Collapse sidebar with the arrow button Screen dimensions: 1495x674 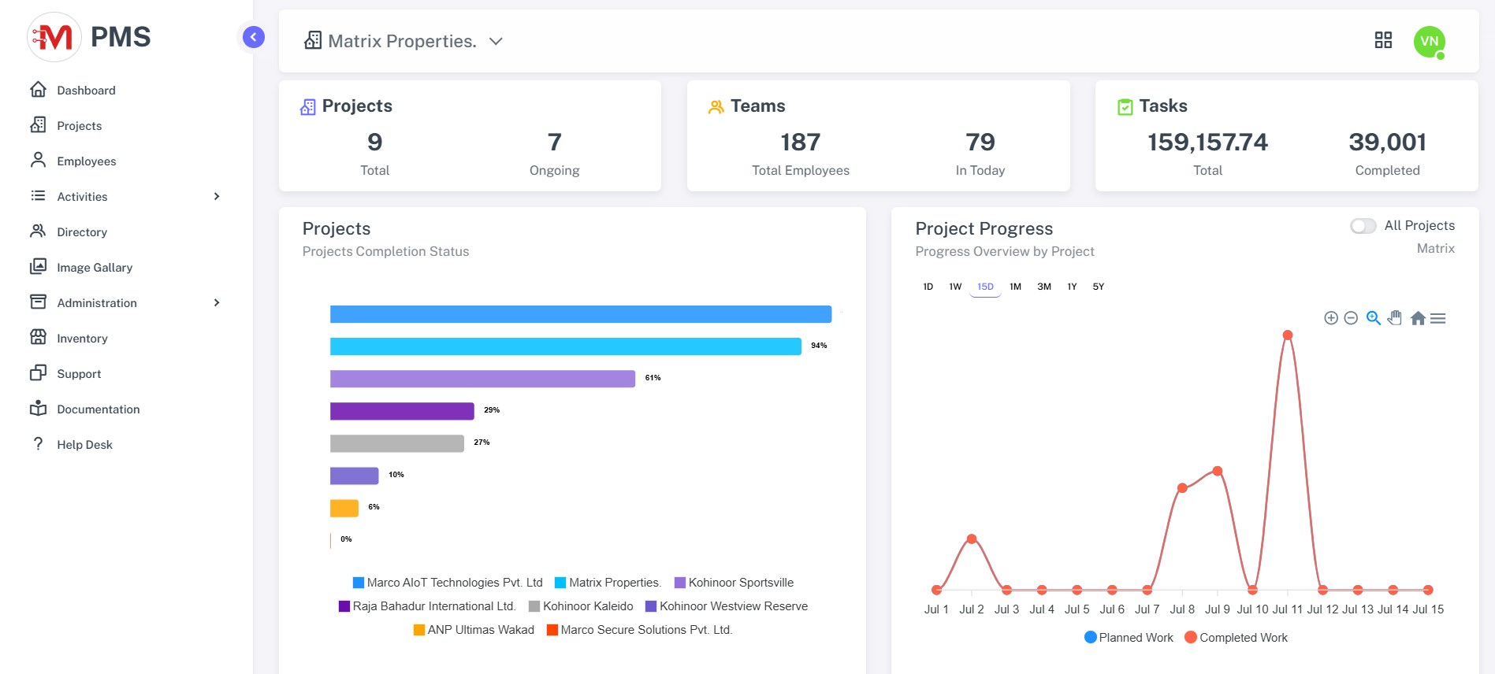coord(254,37)
